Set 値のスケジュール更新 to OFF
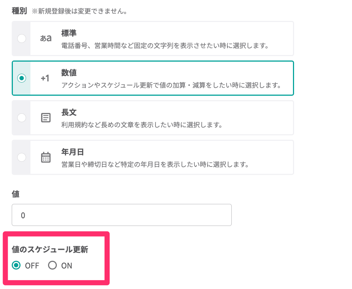This screenshot has width=352, height=289. 16,266
